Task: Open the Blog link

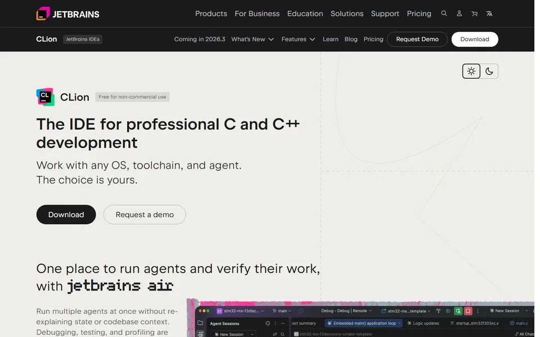Action: point(350,39)
